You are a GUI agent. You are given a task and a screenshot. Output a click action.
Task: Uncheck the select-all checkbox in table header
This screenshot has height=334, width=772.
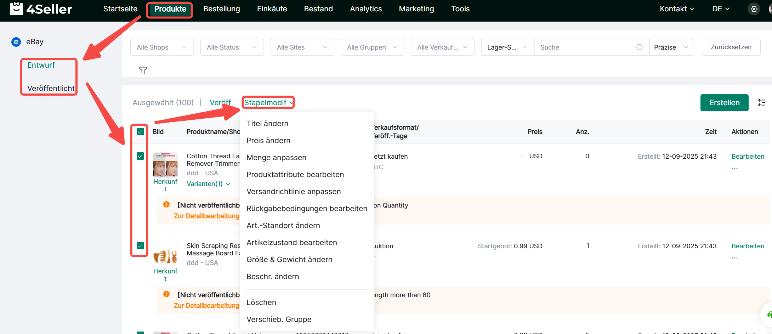[x=140, y=132]
